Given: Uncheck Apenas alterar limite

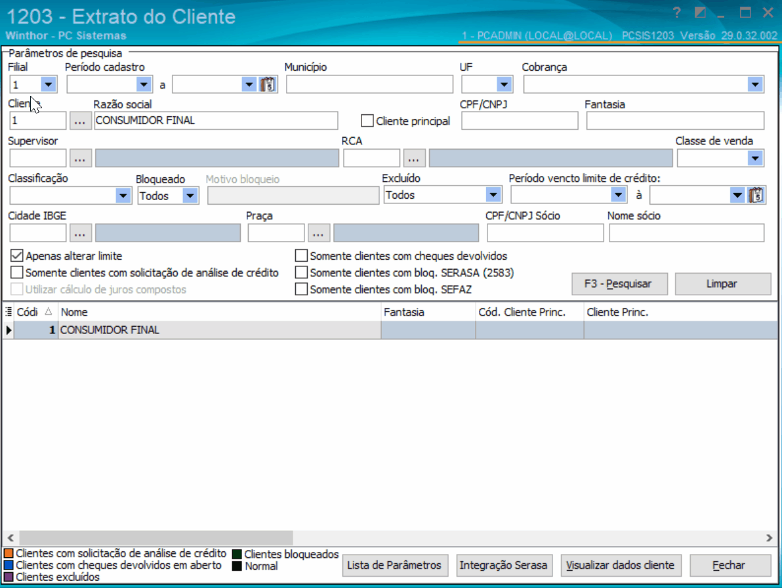Looking at the screenshot, I should point(16,256).
